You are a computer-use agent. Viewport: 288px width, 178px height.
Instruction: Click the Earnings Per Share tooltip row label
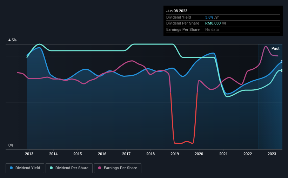click(183, 29)
